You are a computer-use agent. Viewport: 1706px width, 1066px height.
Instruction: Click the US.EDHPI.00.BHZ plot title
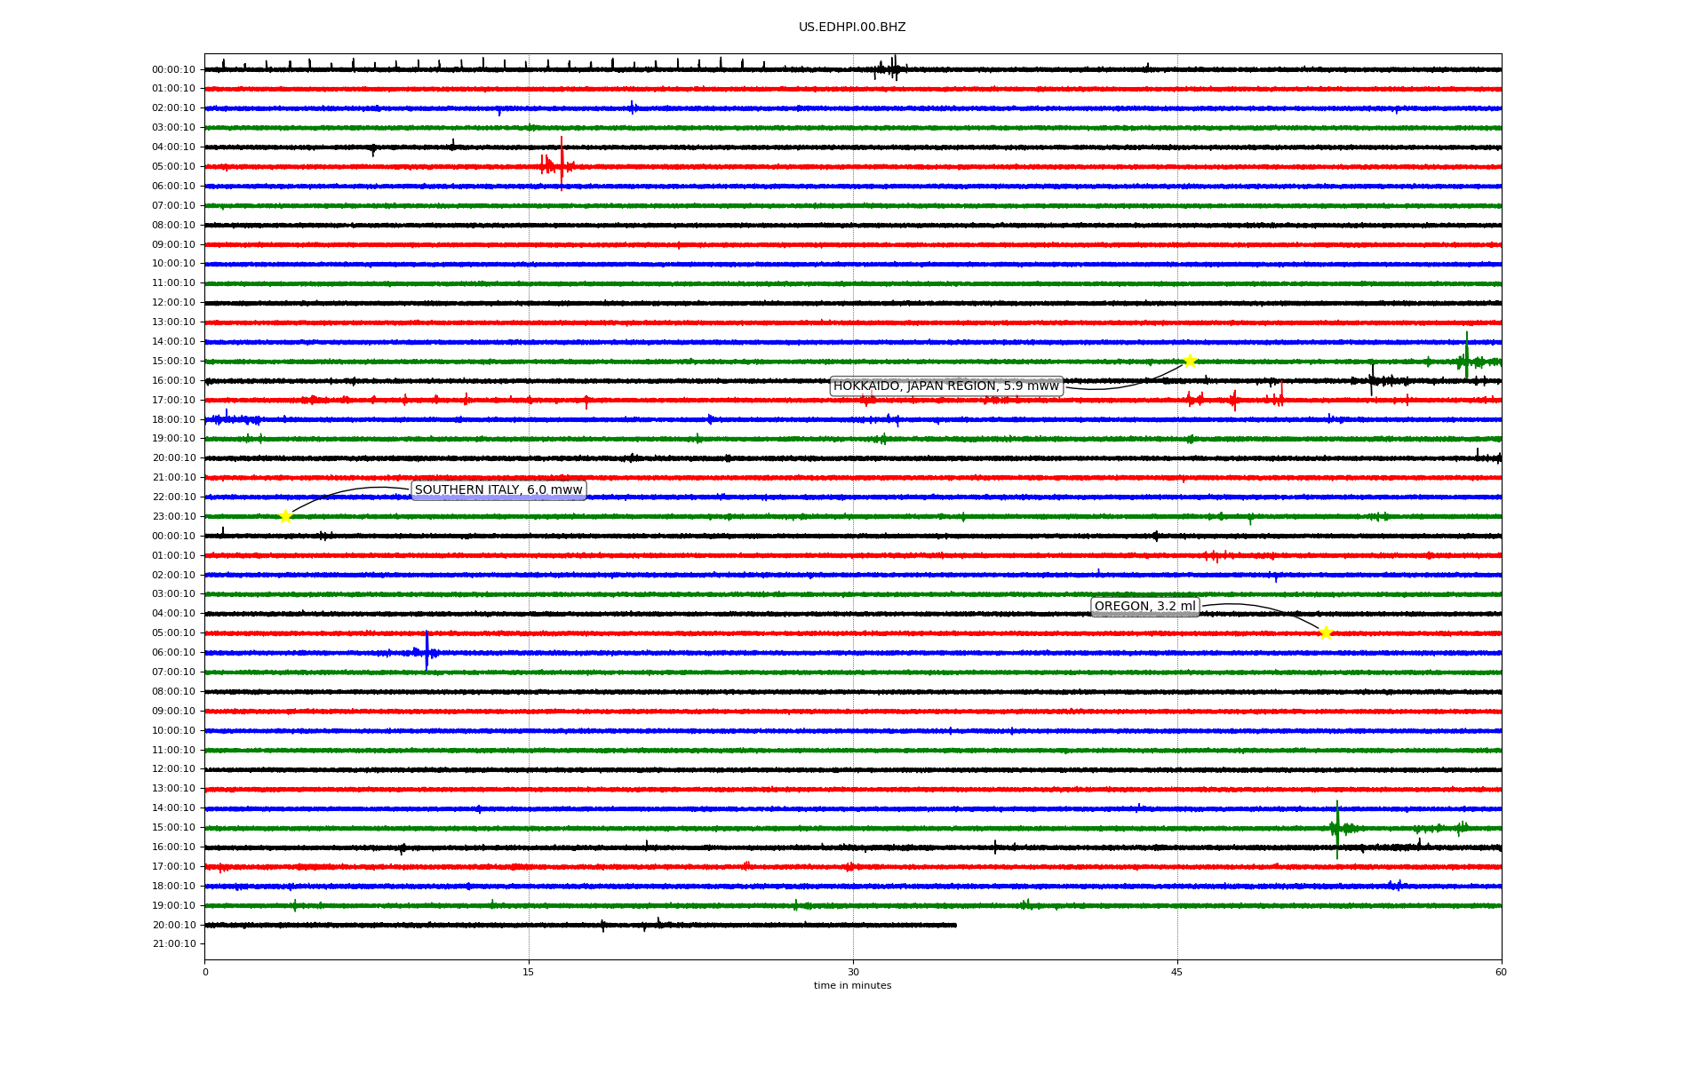[x=852, y=28]
